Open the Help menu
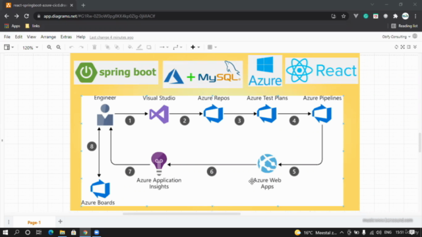 pos(80,37)
